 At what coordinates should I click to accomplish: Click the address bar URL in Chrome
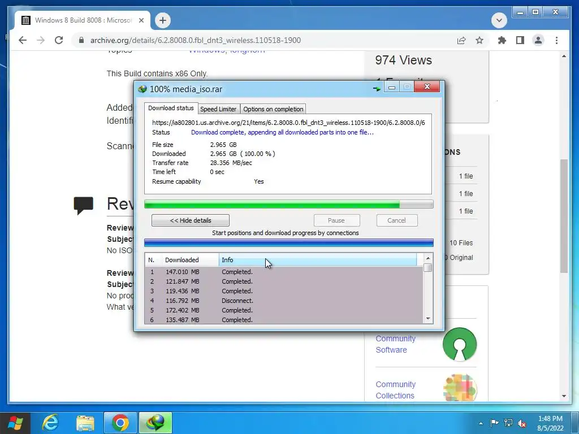coord(195,40)
